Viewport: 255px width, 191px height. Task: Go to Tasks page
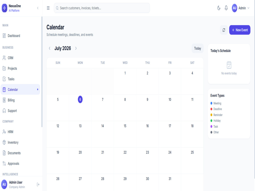pyautogui.click(x=20, y=79)
